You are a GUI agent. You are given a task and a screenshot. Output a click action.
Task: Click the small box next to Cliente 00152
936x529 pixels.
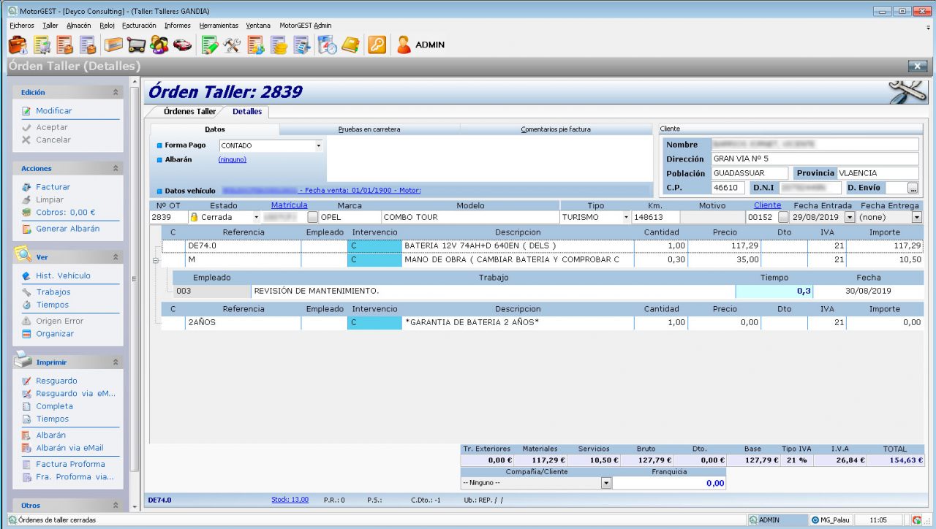(x=783, y=217)
